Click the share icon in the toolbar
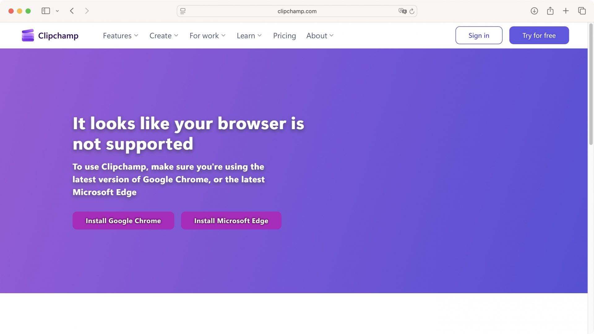Image resolution: width=594 pixels, height=334 pixels. [x=550, y=11]
